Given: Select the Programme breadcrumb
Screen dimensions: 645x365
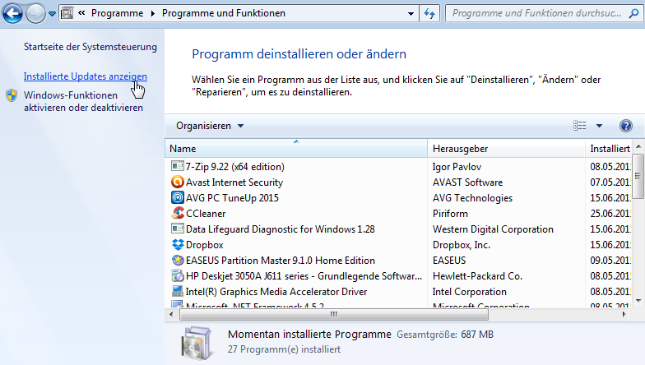Looking at the screenshot, I should 117,13.
